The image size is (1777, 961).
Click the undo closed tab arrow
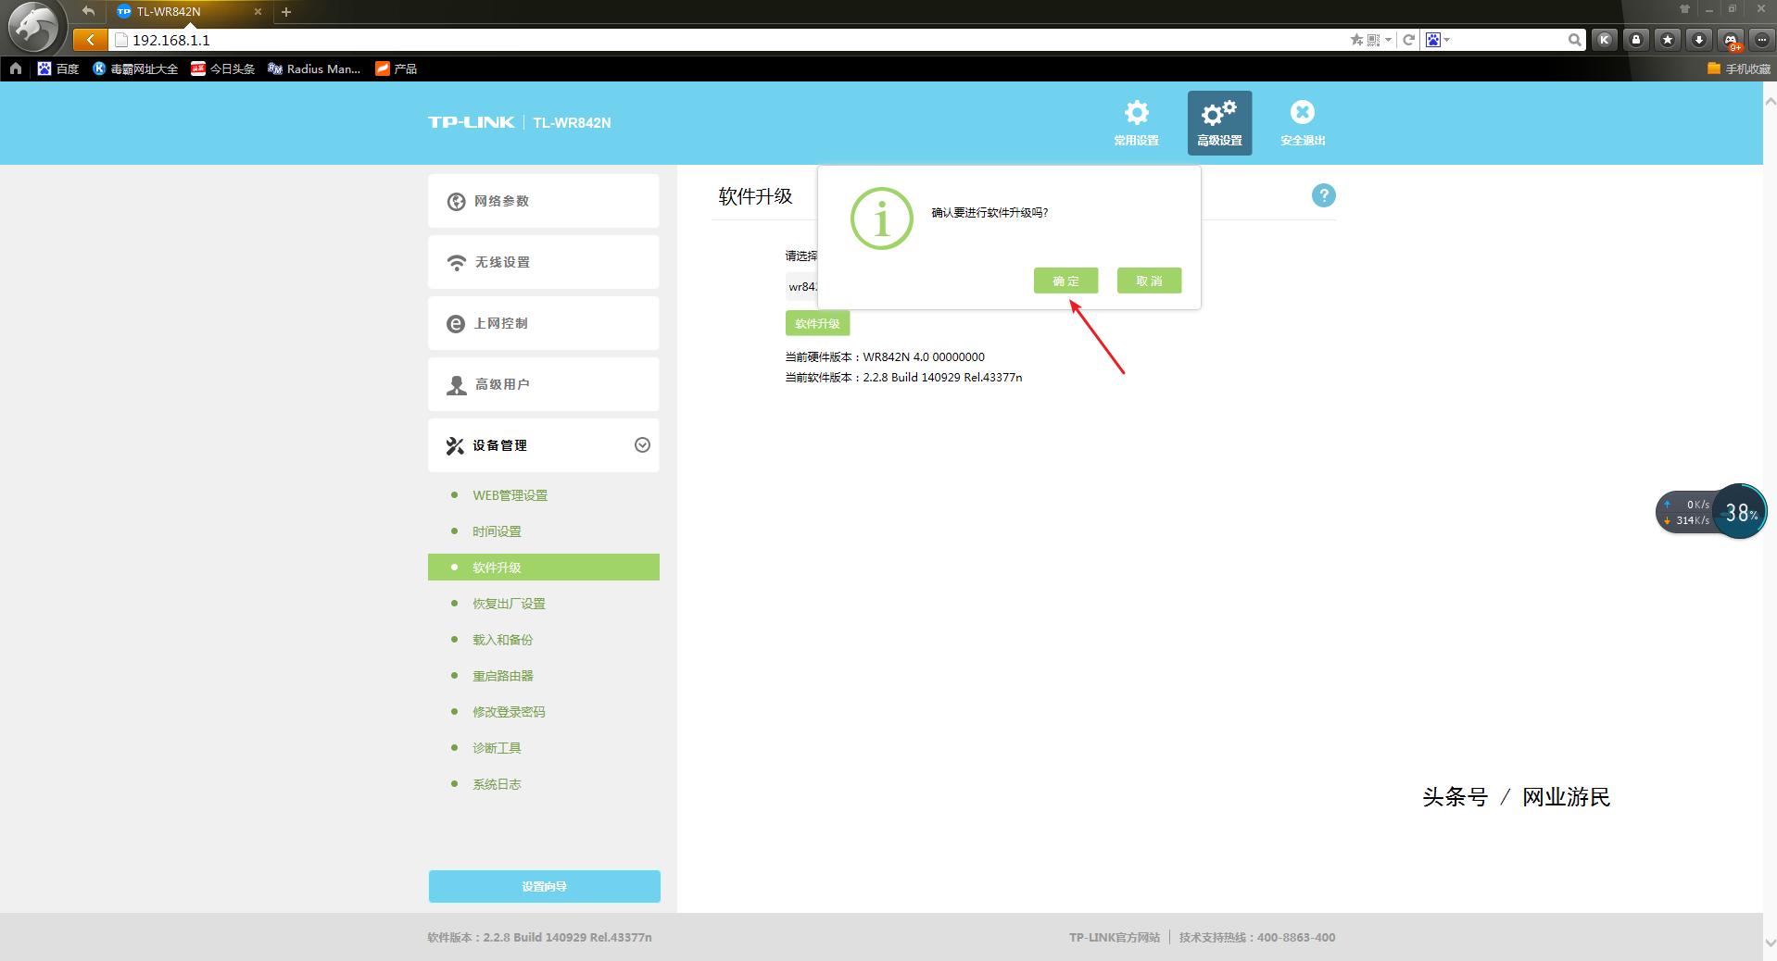(88, 11)
